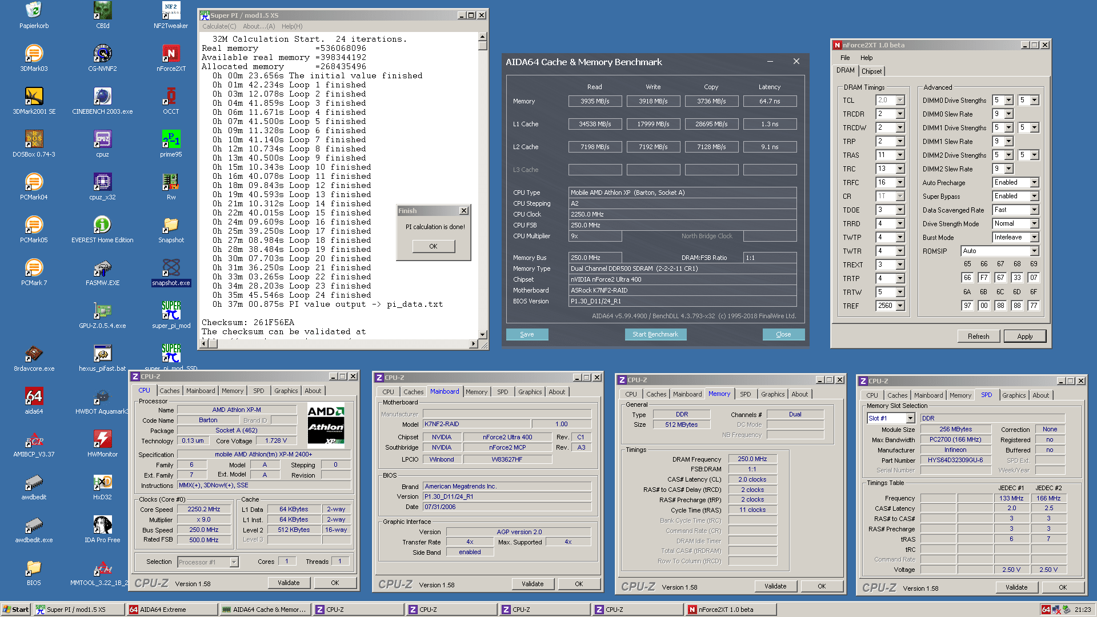Switch to Caches tab in first CPU-Z
The image size is (1097, 617).
(169, 391)
